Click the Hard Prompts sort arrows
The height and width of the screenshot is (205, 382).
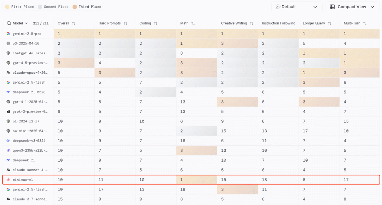(x=126, y=23)
